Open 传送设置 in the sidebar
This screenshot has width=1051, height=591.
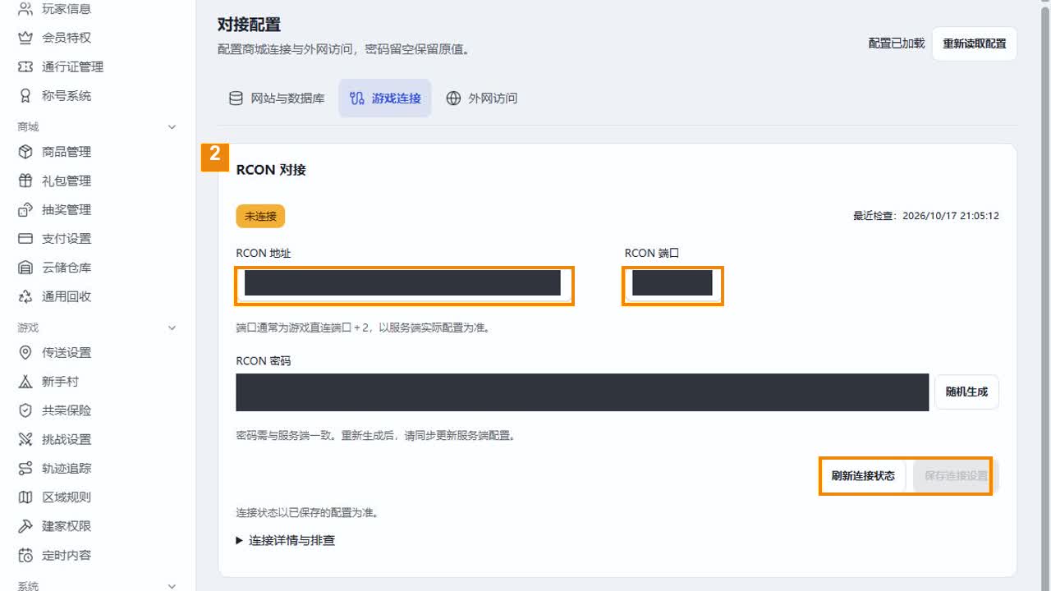(x=66, y=353)
